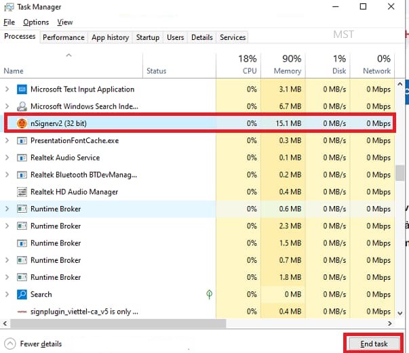Click the Microsoft Text Input Application icon

[x=22, y=89]
